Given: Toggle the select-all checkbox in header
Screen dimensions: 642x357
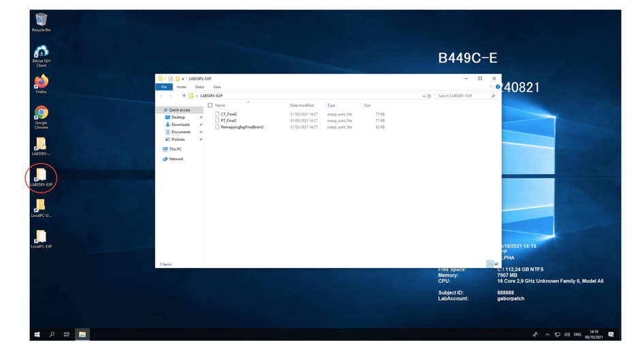Looking at the screenshot, I should 210,105.
